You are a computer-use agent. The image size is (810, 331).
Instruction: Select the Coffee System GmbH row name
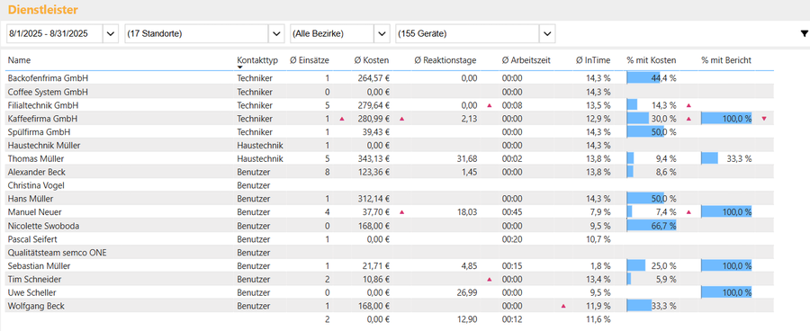pyautogui.click(x=48, y=92)
